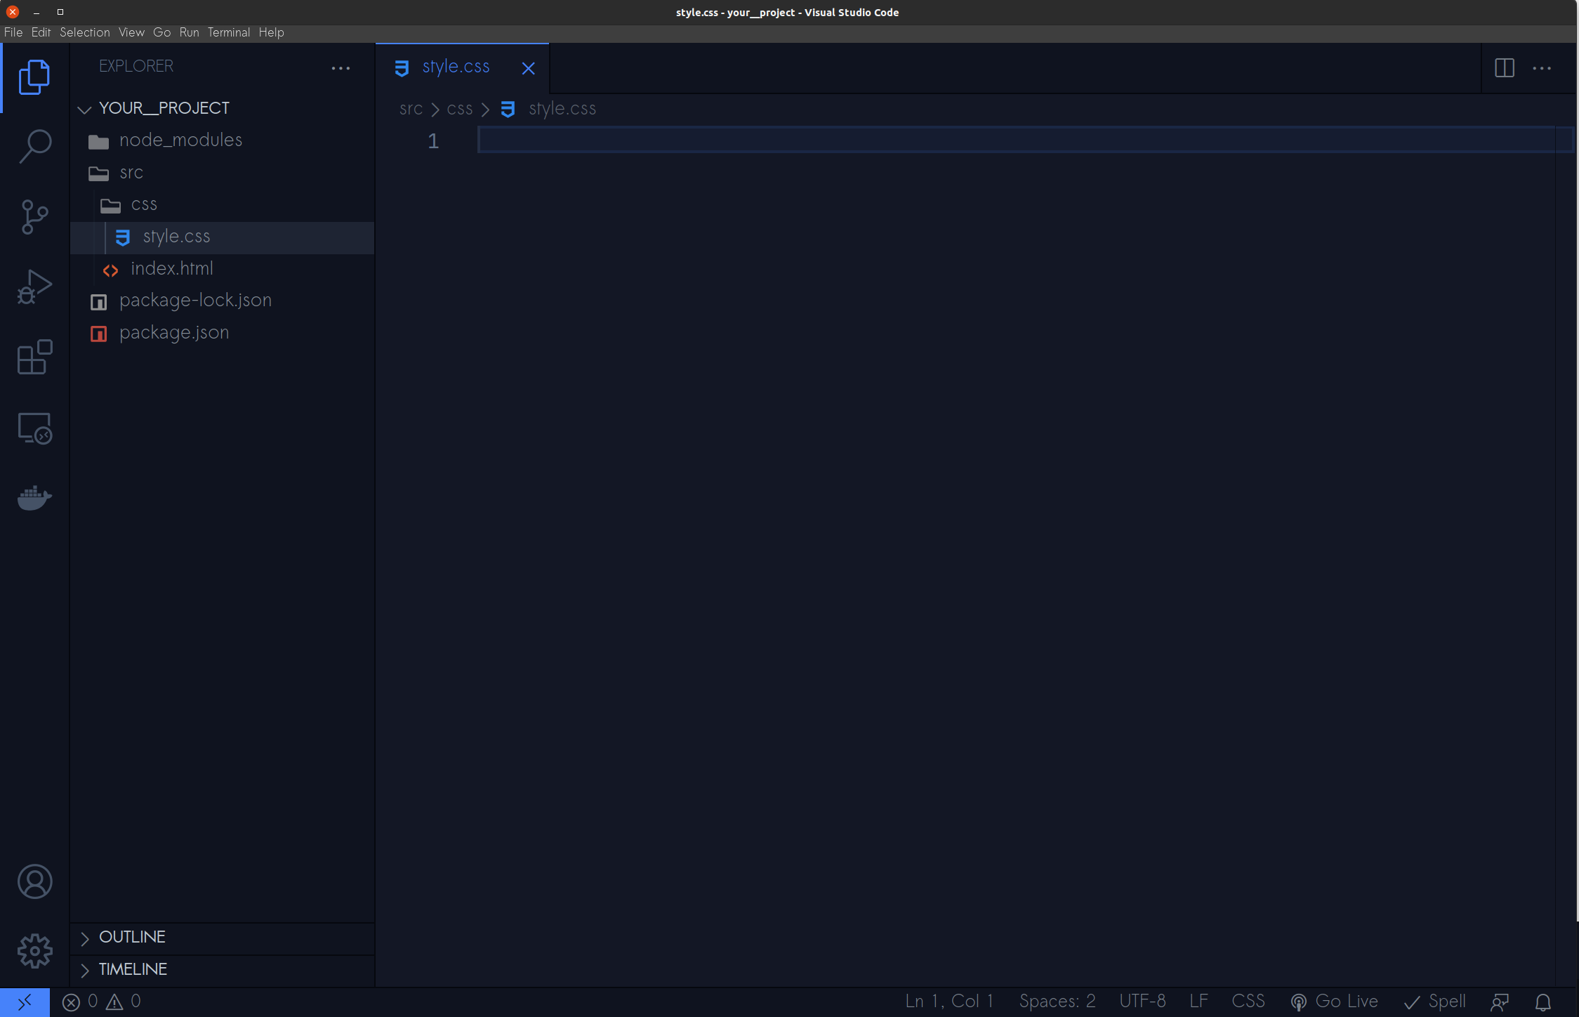The width and height of the screenshot is (1579, 1017).
Task: Select style.css in the file tree
Action: (x=222, y=237)
